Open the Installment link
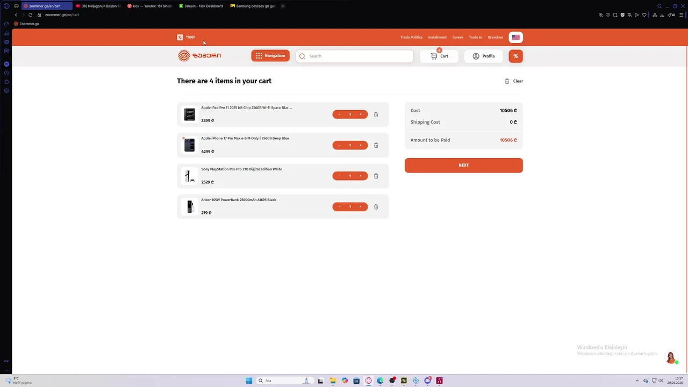This screenshot has height=387, width=688. (x=438, y=37)
